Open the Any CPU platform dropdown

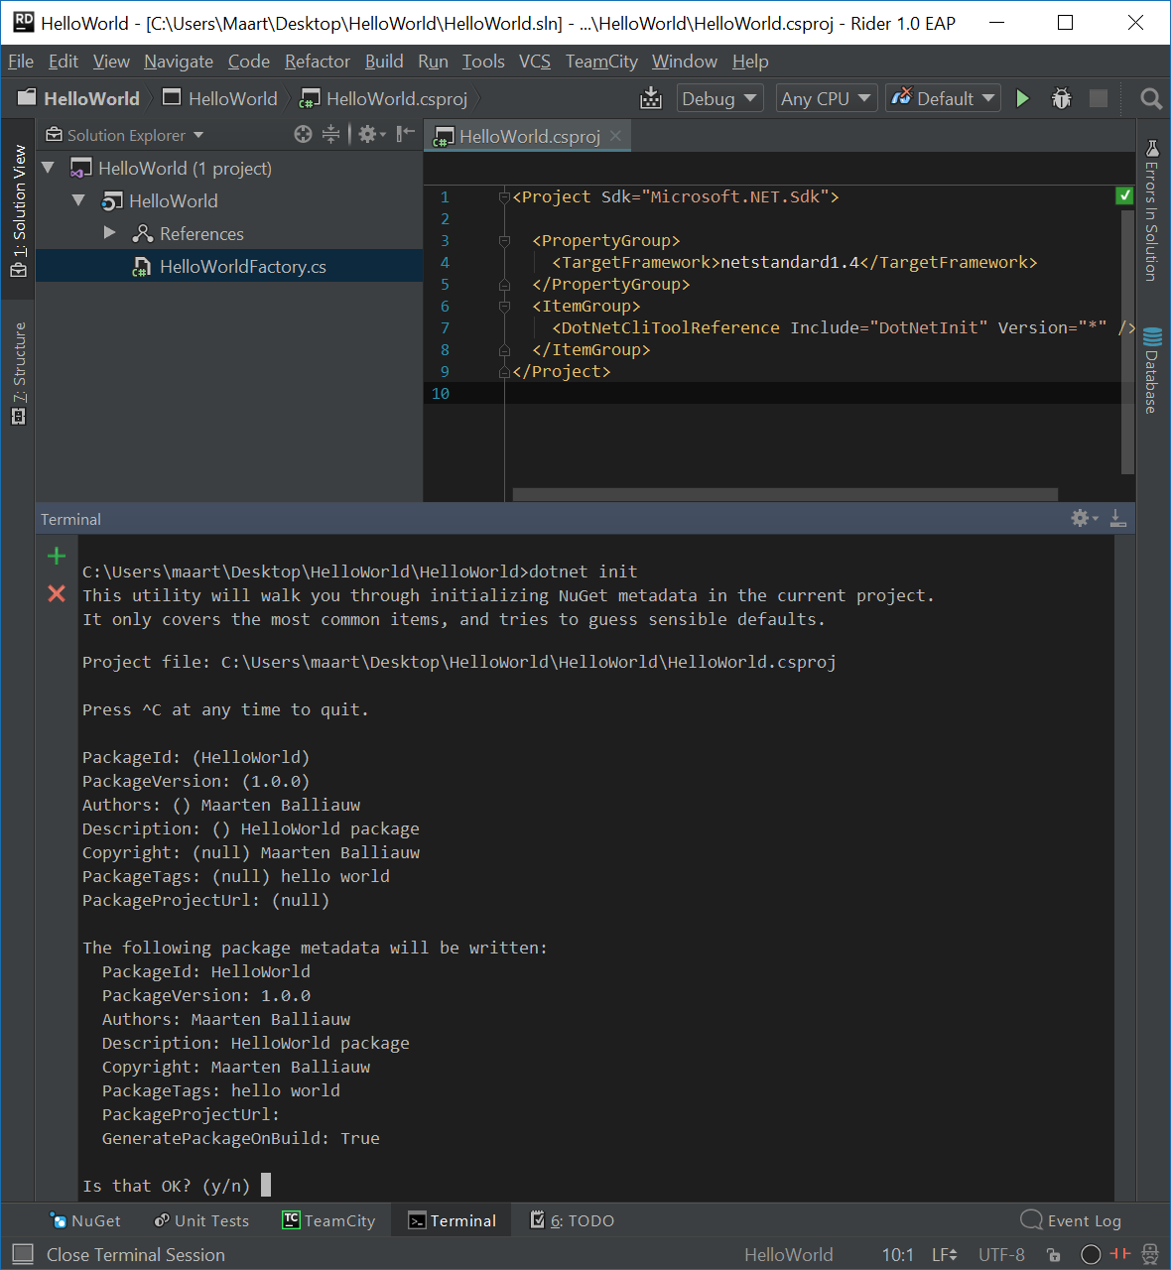tap(826, 98)
